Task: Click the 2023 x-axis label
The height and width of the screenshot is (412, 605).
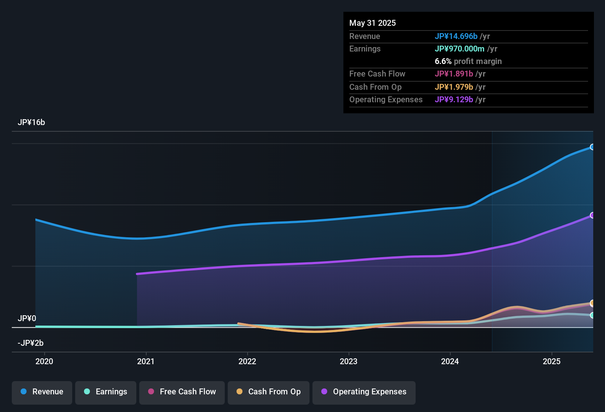Action: point(349,362)
